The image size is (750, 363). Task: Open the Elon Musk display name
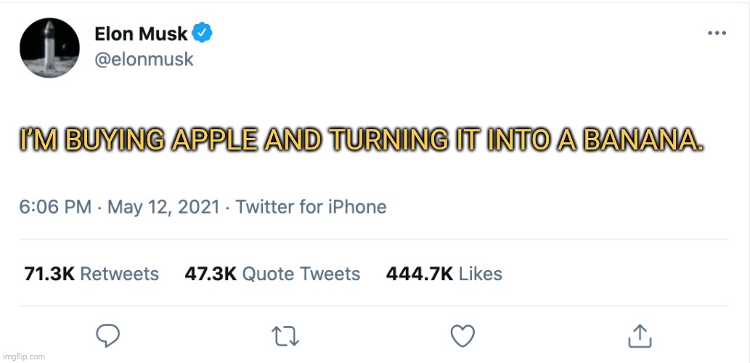point(141,33)
